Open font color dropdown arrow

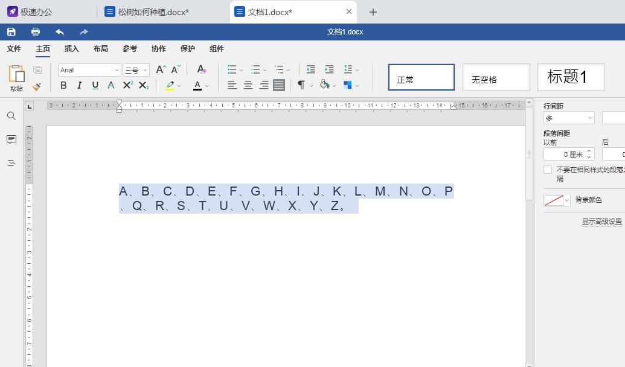(x=207, y=86)
